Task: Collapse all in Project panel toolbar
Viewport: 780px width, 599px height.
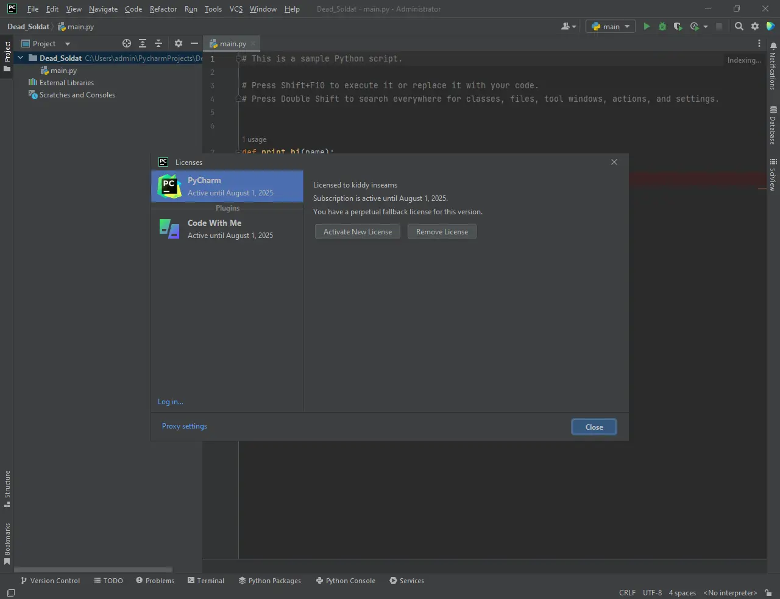Action: click(x=158, y=43)
